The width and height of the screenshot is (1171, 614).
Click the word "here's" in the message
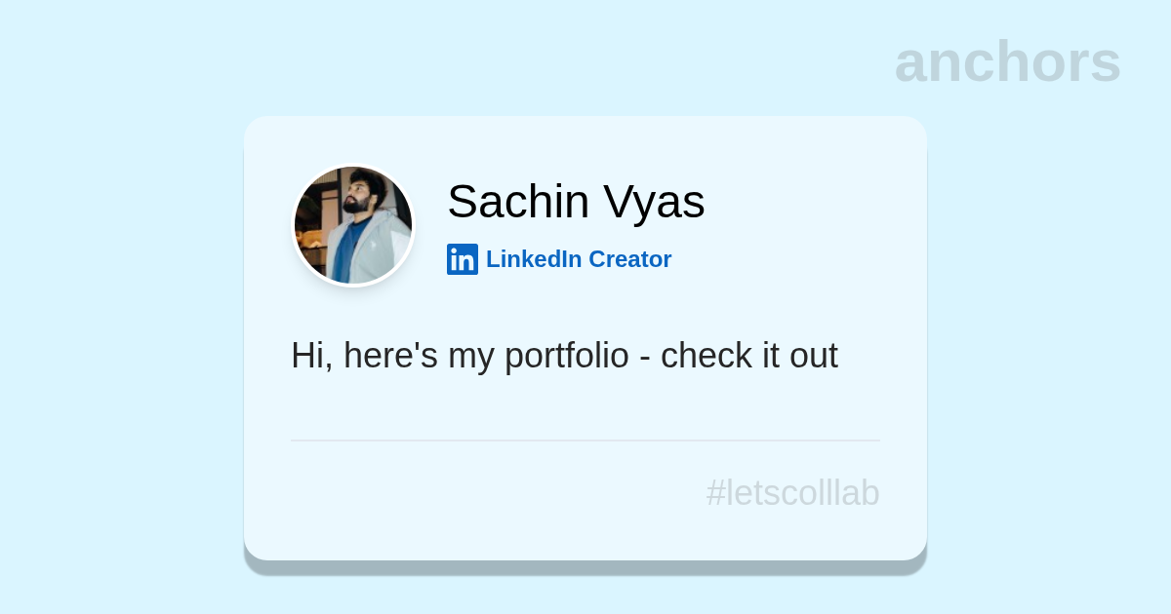[390, 356]
